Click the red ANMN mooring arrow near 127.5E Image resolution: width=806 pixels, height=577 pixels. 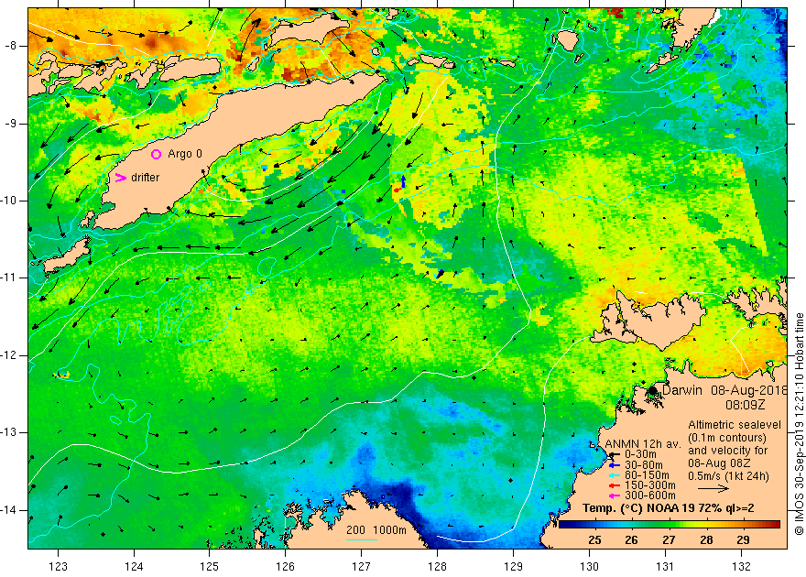[x=397, y=191]
